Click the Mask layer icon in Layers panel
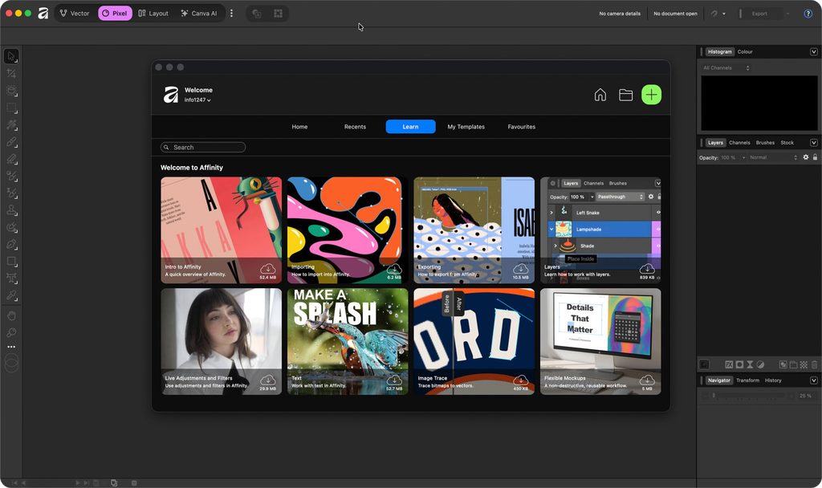Screen dimensions: 822x488 coord(739,365)
